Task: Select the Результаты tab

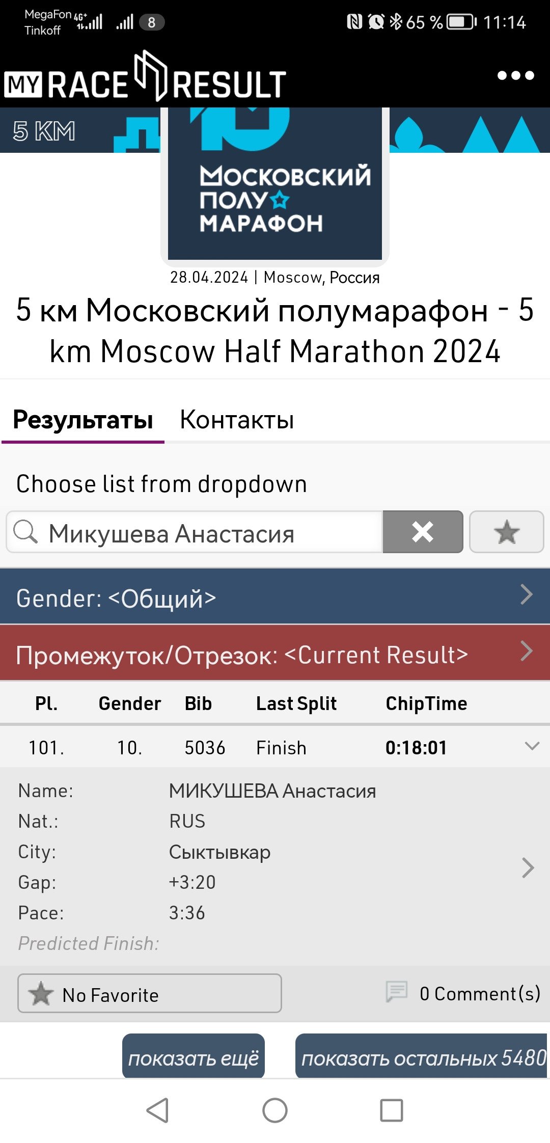Action: tap(83, 420)
